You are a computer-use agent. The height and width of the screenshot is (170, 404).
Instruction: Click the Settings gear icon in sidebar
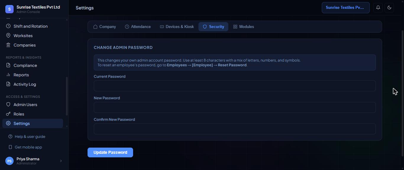pyautogui.click(x=8, y=123)
